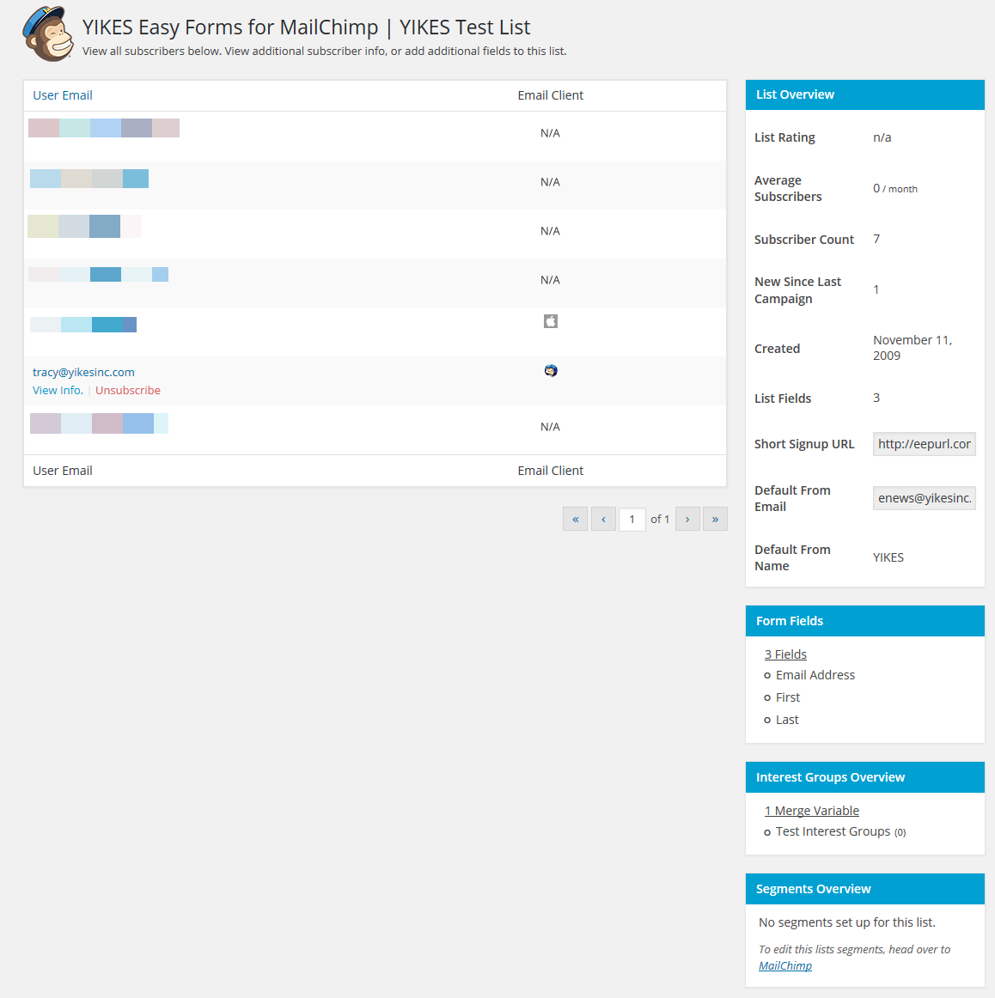Unsubscribe tracy@yikesinc.com from the list
This screenshot has height=998, width=995.
[128, 390]
